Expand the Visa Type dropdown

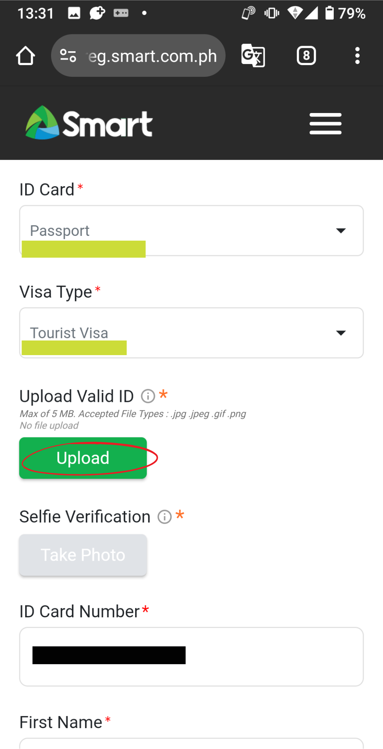click(x=191, y=333)
